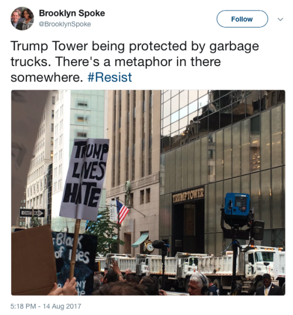Click the Follow button
The height and width of the screenshot is (315, 293).
(x=242, y=19)
